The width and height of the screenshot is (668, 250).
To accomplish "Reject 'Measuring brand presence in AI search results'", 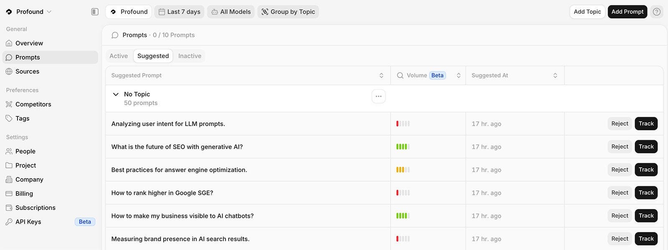I will click(x=620, y=239).
